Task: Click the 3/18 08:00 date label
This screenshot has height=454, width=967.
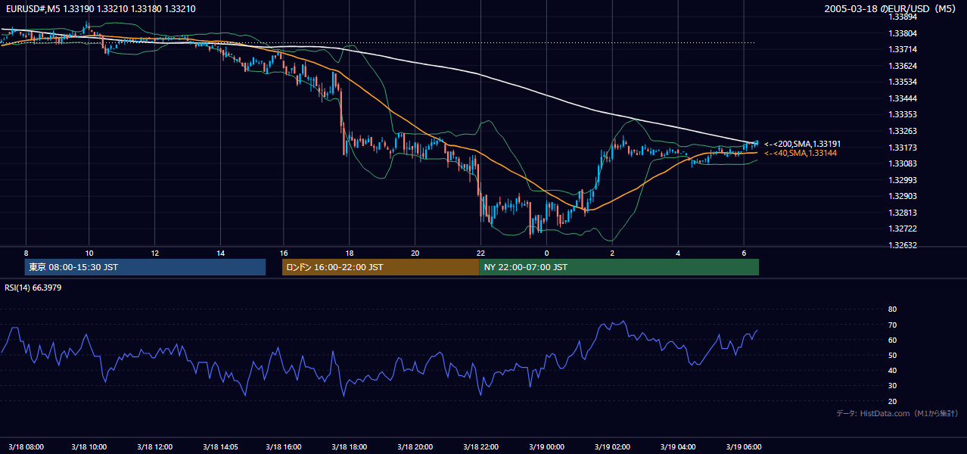Action: (x=26, y=446)
